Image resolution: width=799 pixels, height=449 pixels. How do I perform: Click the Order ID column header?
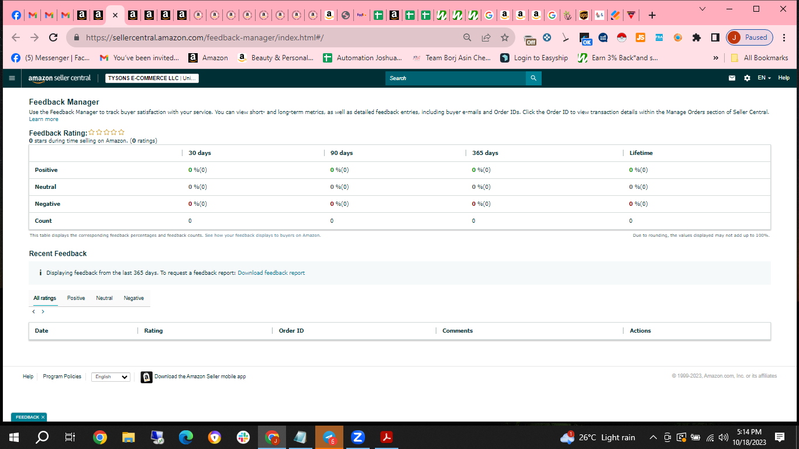click(x=291, y=331)
